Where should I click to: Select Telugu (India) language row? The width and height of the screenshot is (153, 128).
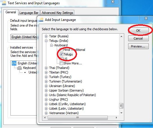[58, 41]
